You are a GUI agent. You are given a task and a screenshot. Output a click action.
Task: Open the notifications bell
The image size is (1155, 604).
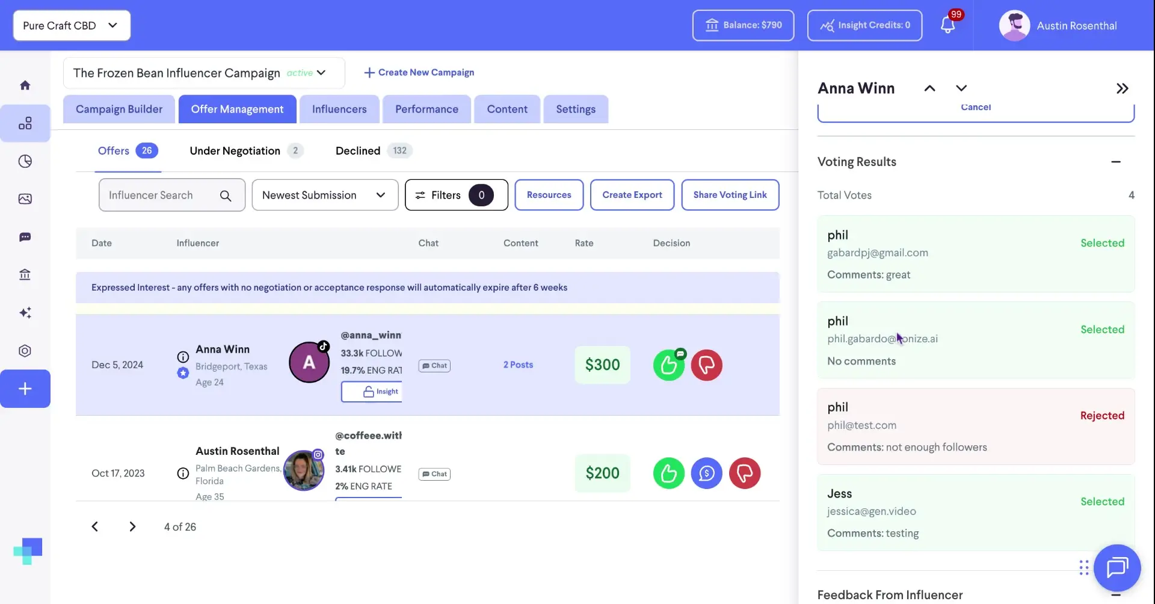[x=949, y=25]
